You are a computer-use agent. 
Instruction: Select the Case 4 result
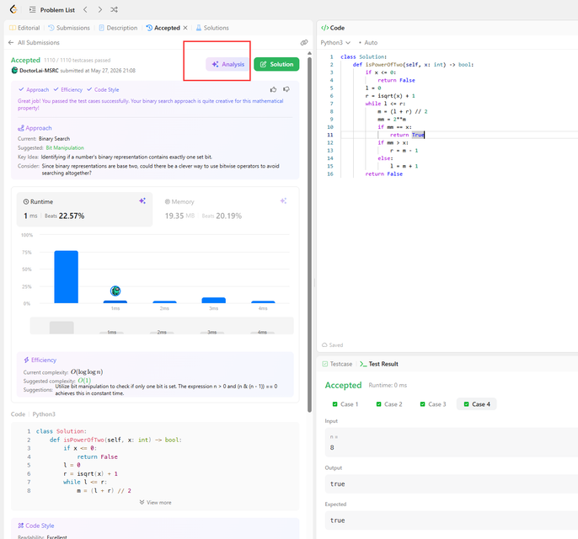(477, 404)
